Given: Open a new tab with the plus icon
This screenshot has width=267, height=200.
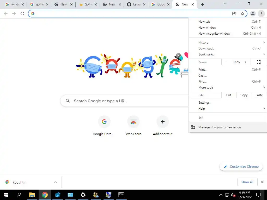Looking at the screenshot, I should pos(202,5).
